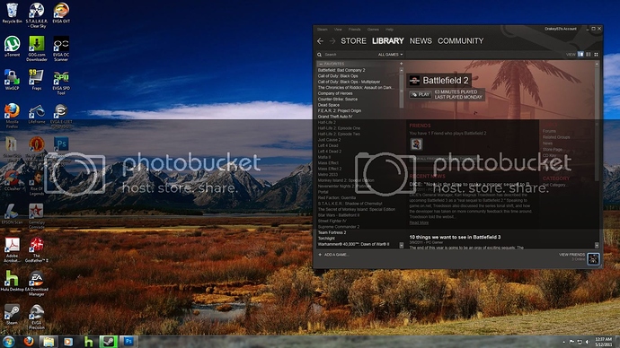The image size is (620, 348).
Task: Switch library to list view icon
Action: pos(589,55)
